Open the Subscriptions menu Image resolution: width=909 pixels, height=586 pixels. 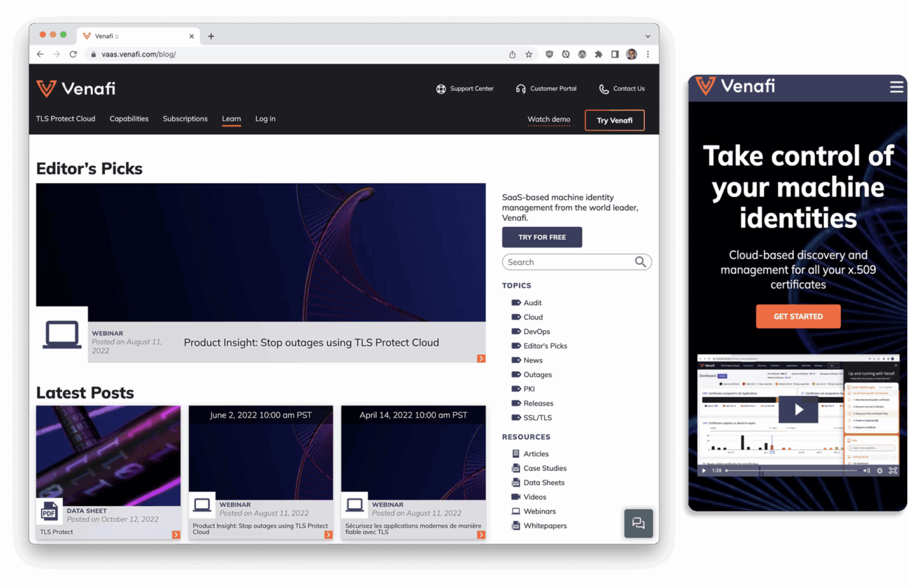pos(185,119)
